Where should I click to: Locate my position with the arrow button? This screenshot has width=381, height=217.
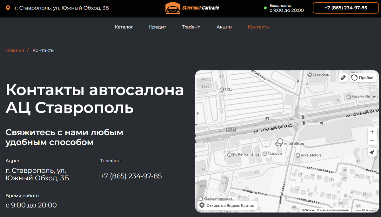[372, 152]
